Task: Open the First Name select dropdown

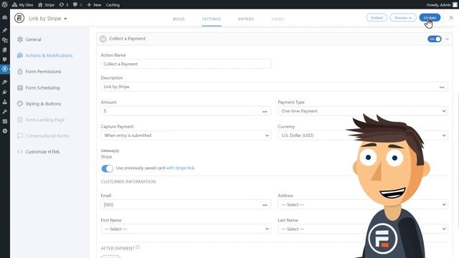Action: 186,229
